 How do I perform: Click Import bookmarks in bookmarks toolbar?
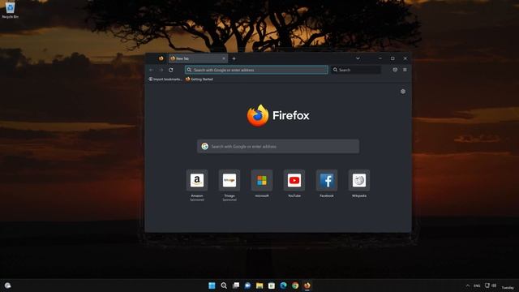point(165,79)
